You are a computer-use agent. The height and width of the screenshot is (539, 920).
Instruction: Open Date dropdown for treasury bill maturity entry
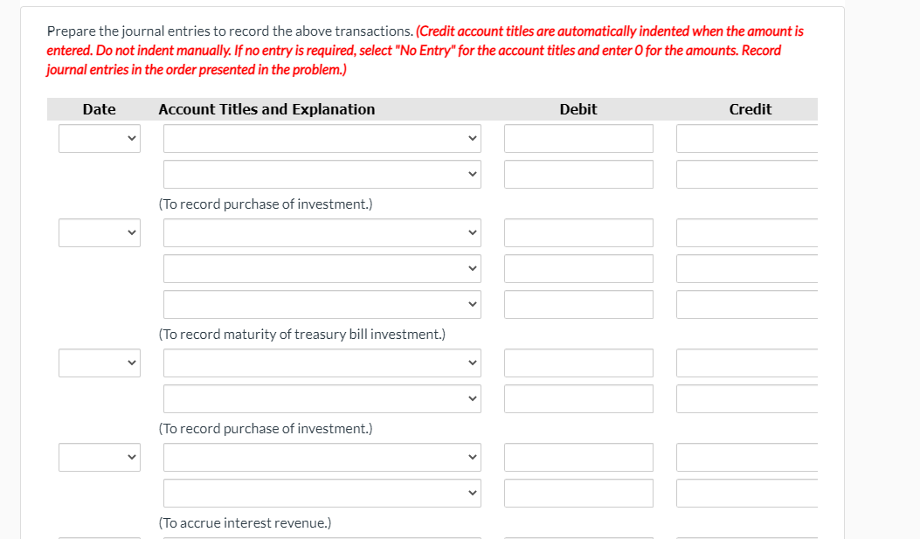point(99,232)
